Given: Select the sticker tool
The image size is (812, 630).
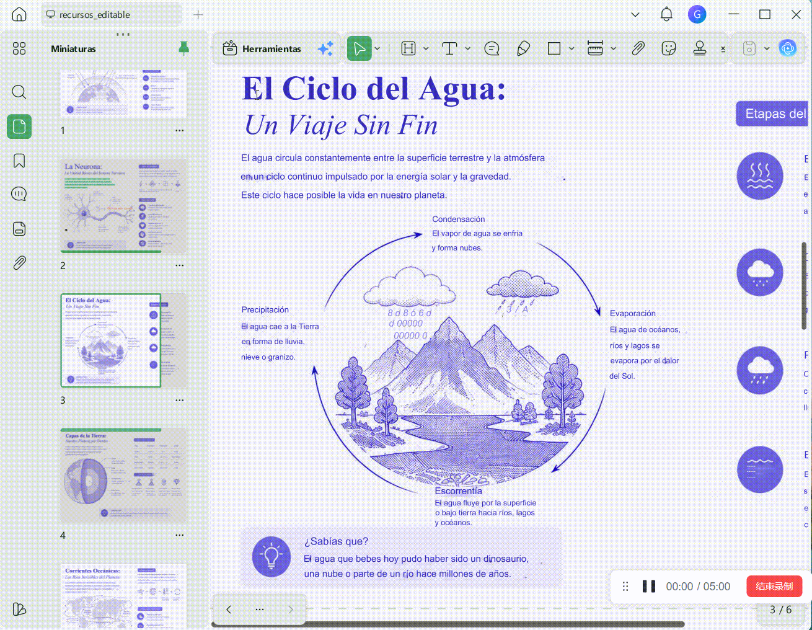Looking at the screenshot, I should [x=669, y=48].
